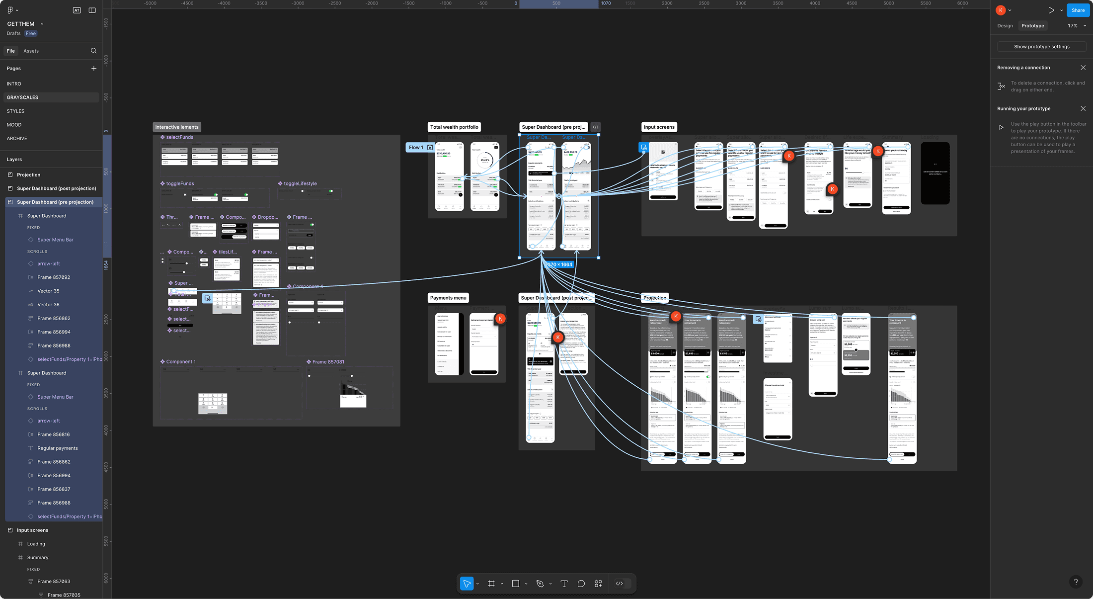The height and width of the screenshot is (599, 1093).
Task: Select the Move tool
Action: coord(467,584)
